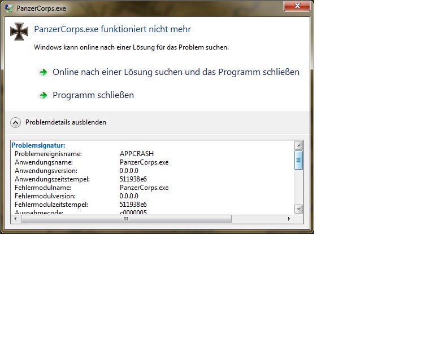Click the title bar application icon
The width and height of the screenshot is (434, 346).
(x=9, y=8)
